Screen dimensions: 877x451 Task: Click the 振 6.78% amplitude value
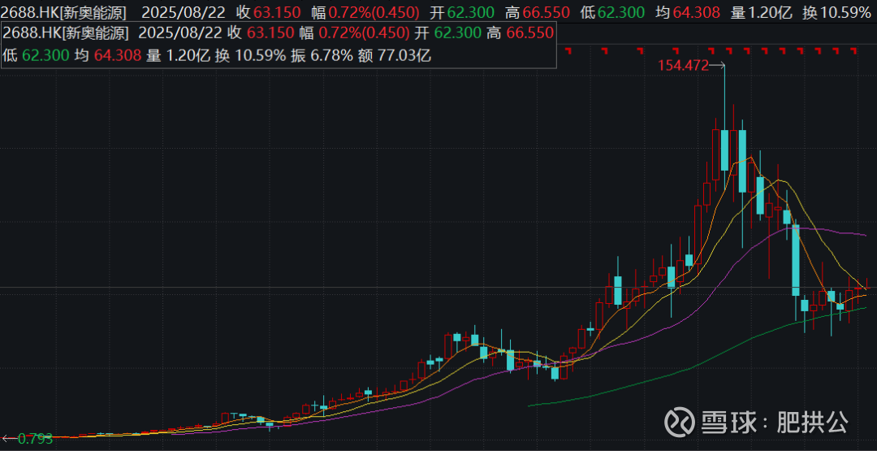point(322,55)
